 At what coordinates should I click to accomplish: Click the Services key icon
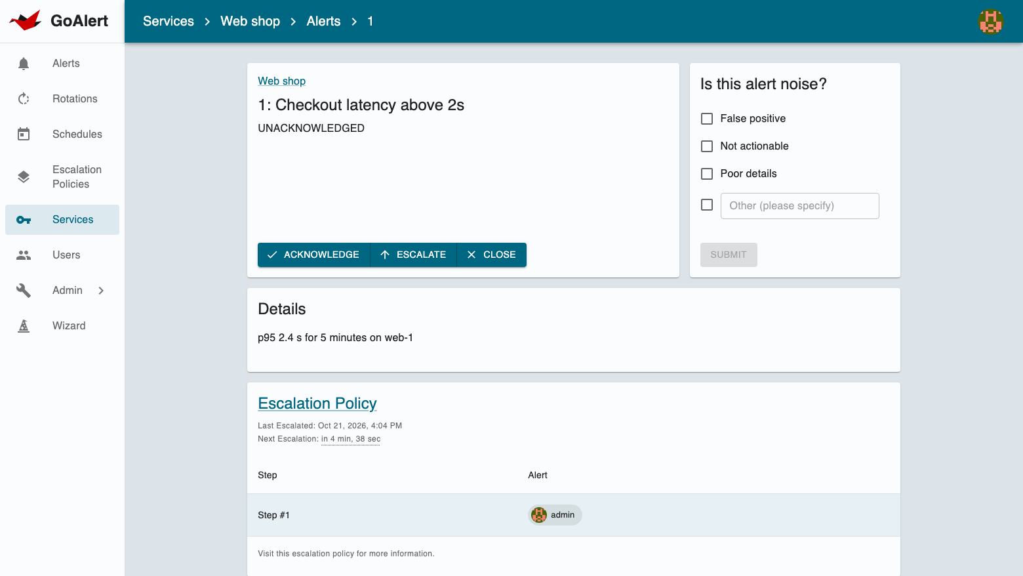click(x=24, y=220)
